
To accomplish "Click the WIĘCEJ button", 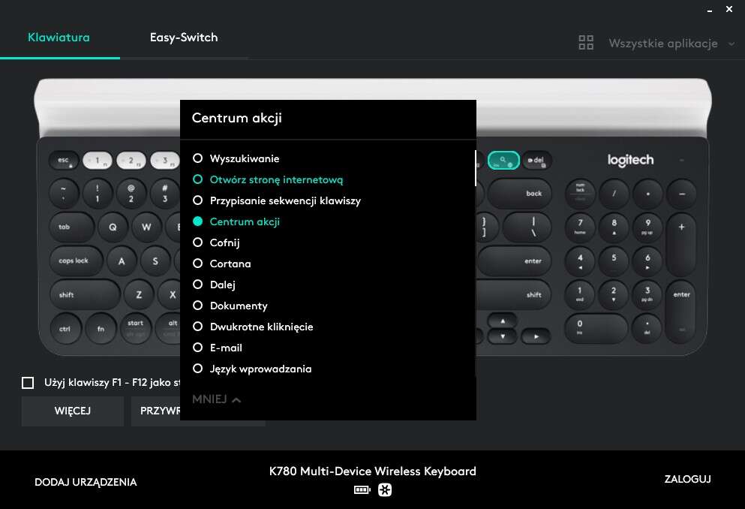I will (72, 411).
